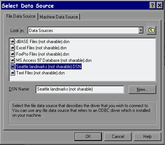
Task: Click the FoxPro Files file icon
Action: (12, 54)
